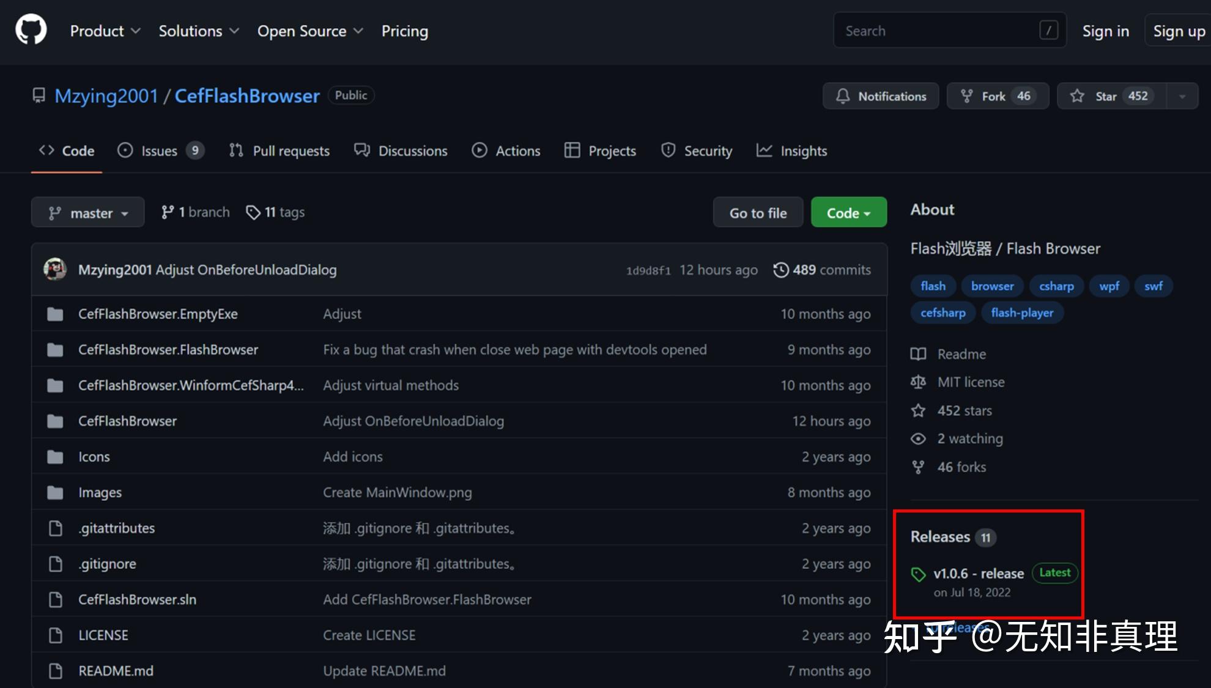Screen dimensions: 1211x688
Task: Expand the Product menu chevron
Action: tap(136, 31)
